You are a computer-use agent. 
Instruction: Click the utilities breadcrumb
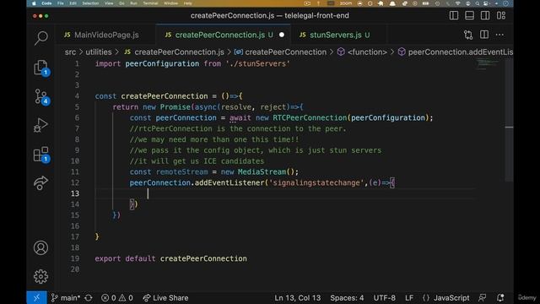click(x=99, y=52)
